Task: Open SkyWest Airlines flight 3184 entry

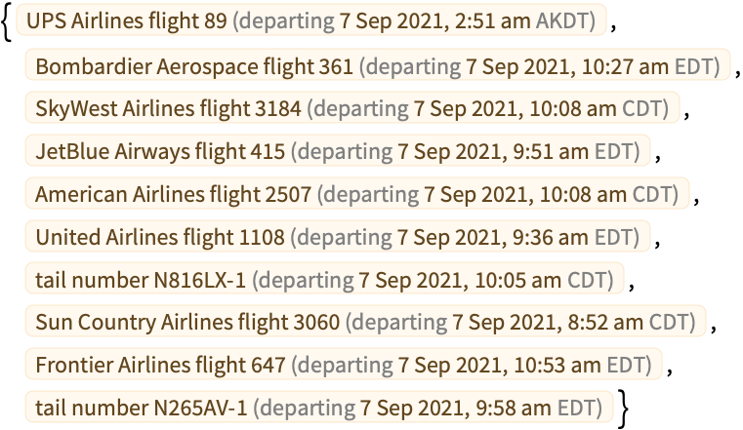Action: coord(352,107)
